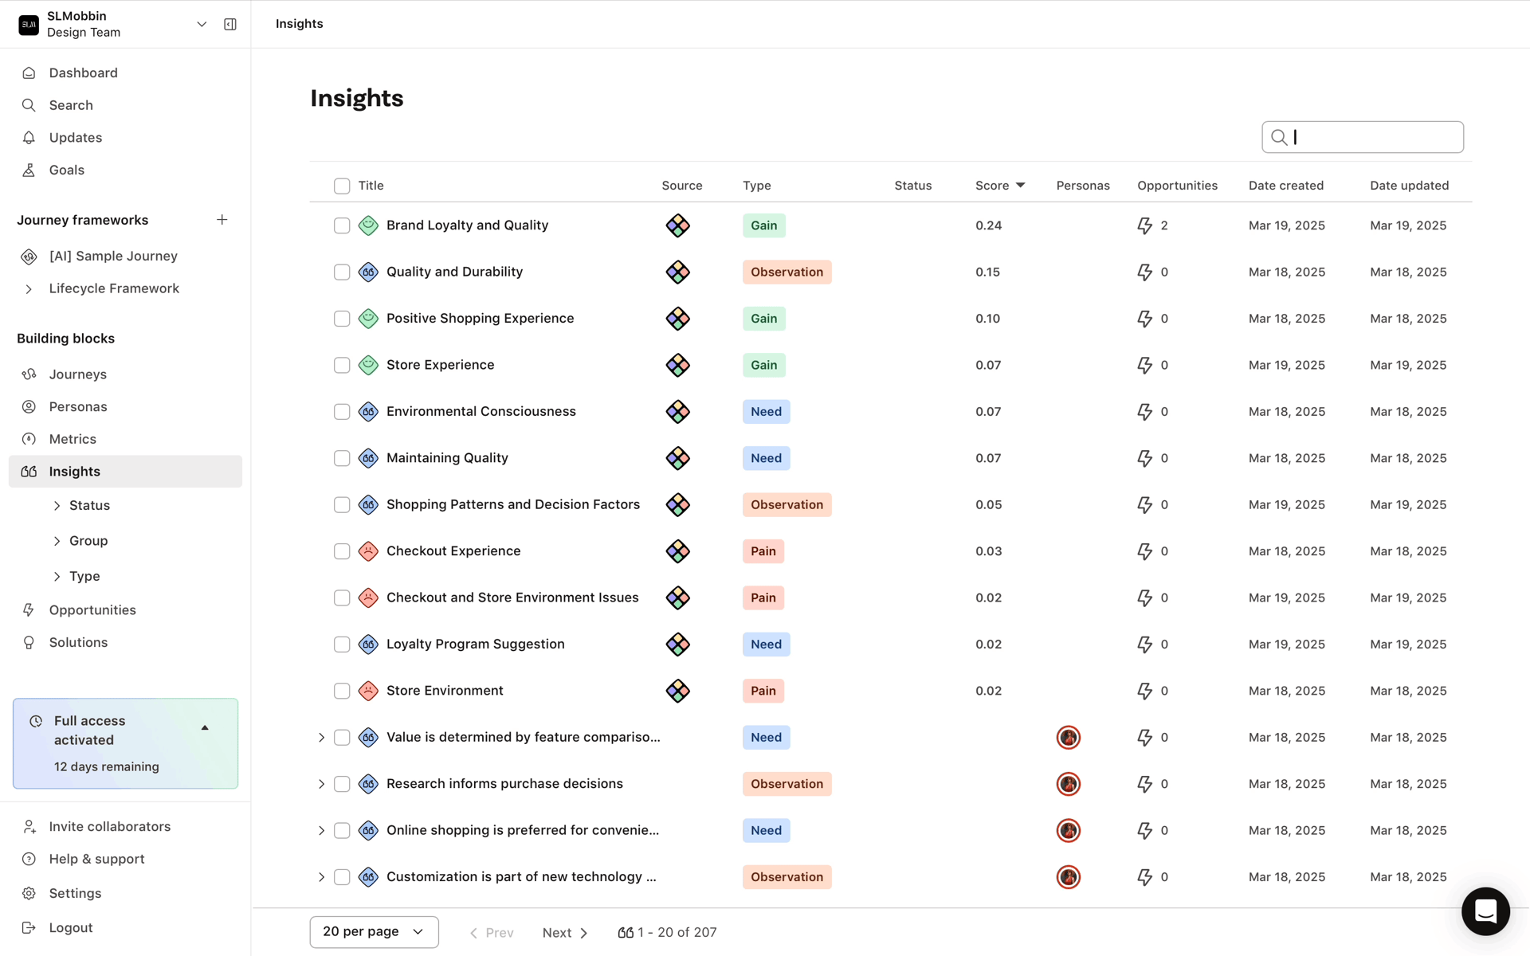Expand the Research informs purchase decisions row
Viewport: 1530px width, 956px height.
321,784
